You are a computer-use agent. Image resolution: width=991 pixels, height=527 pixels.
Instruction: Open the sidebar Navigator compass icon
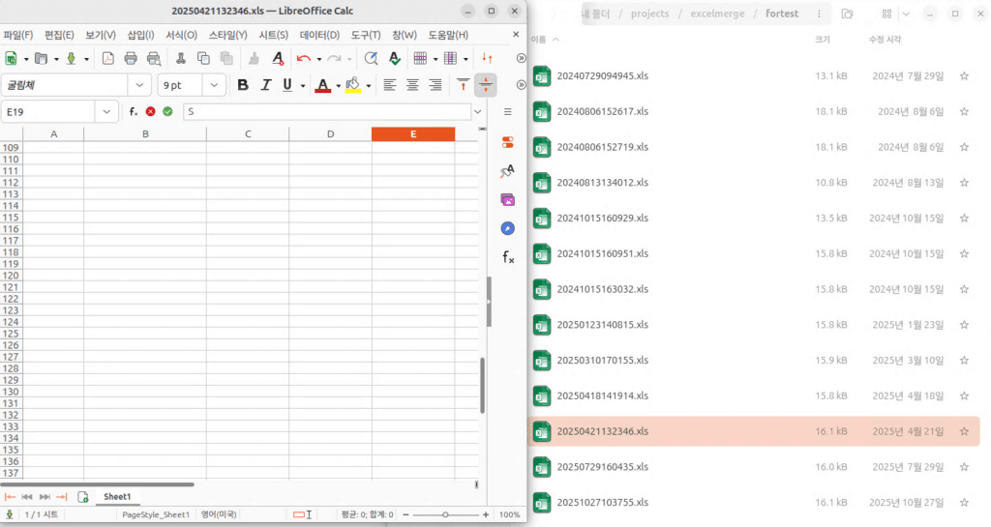pyautogui.click(x=507, y=228)
